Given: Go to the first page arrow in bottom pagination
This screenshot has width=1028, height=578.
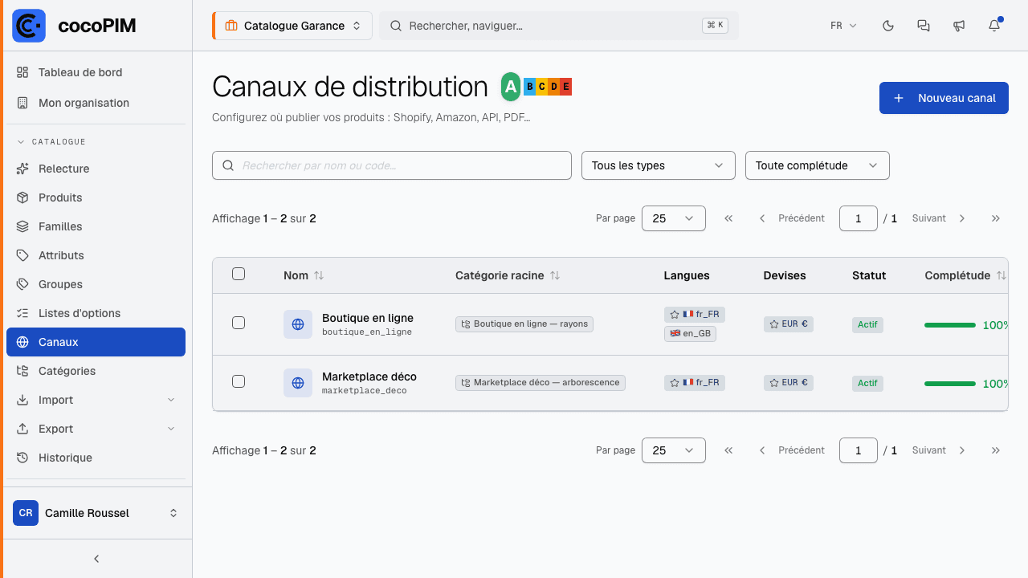Looking at the screenshot, I should [x=728, y=450].
